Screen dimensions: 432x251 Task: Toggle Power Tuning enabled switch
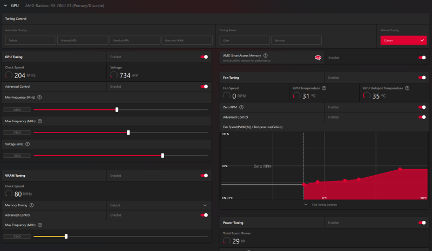coord(422,222)
